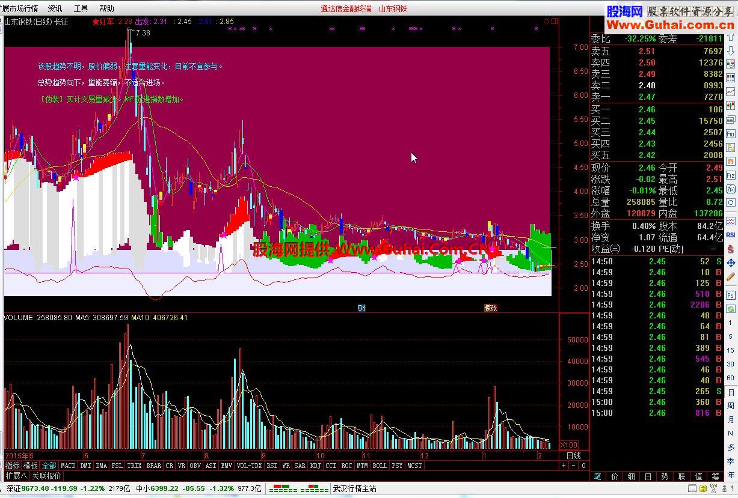Click the red-green market breadth indicator
This screenshot has height=498, width=738.
298,488
